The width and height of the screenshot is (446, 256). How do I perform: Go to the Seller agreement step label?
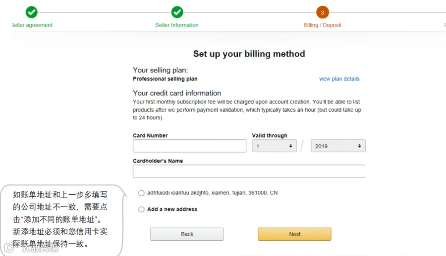pos(32,25)
